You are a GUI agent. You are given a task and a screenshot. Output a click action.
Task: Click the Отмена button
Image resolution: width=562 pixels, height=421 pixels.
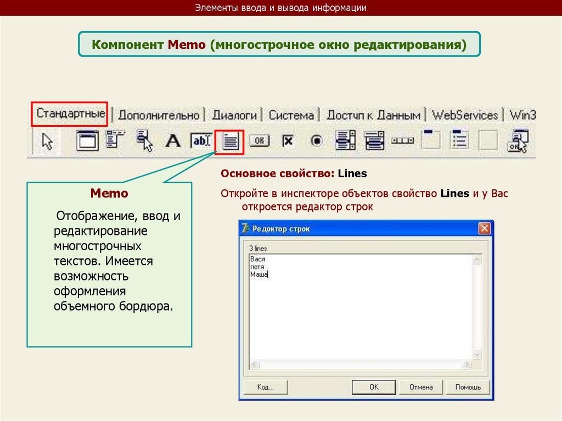[x=421, y=388]
